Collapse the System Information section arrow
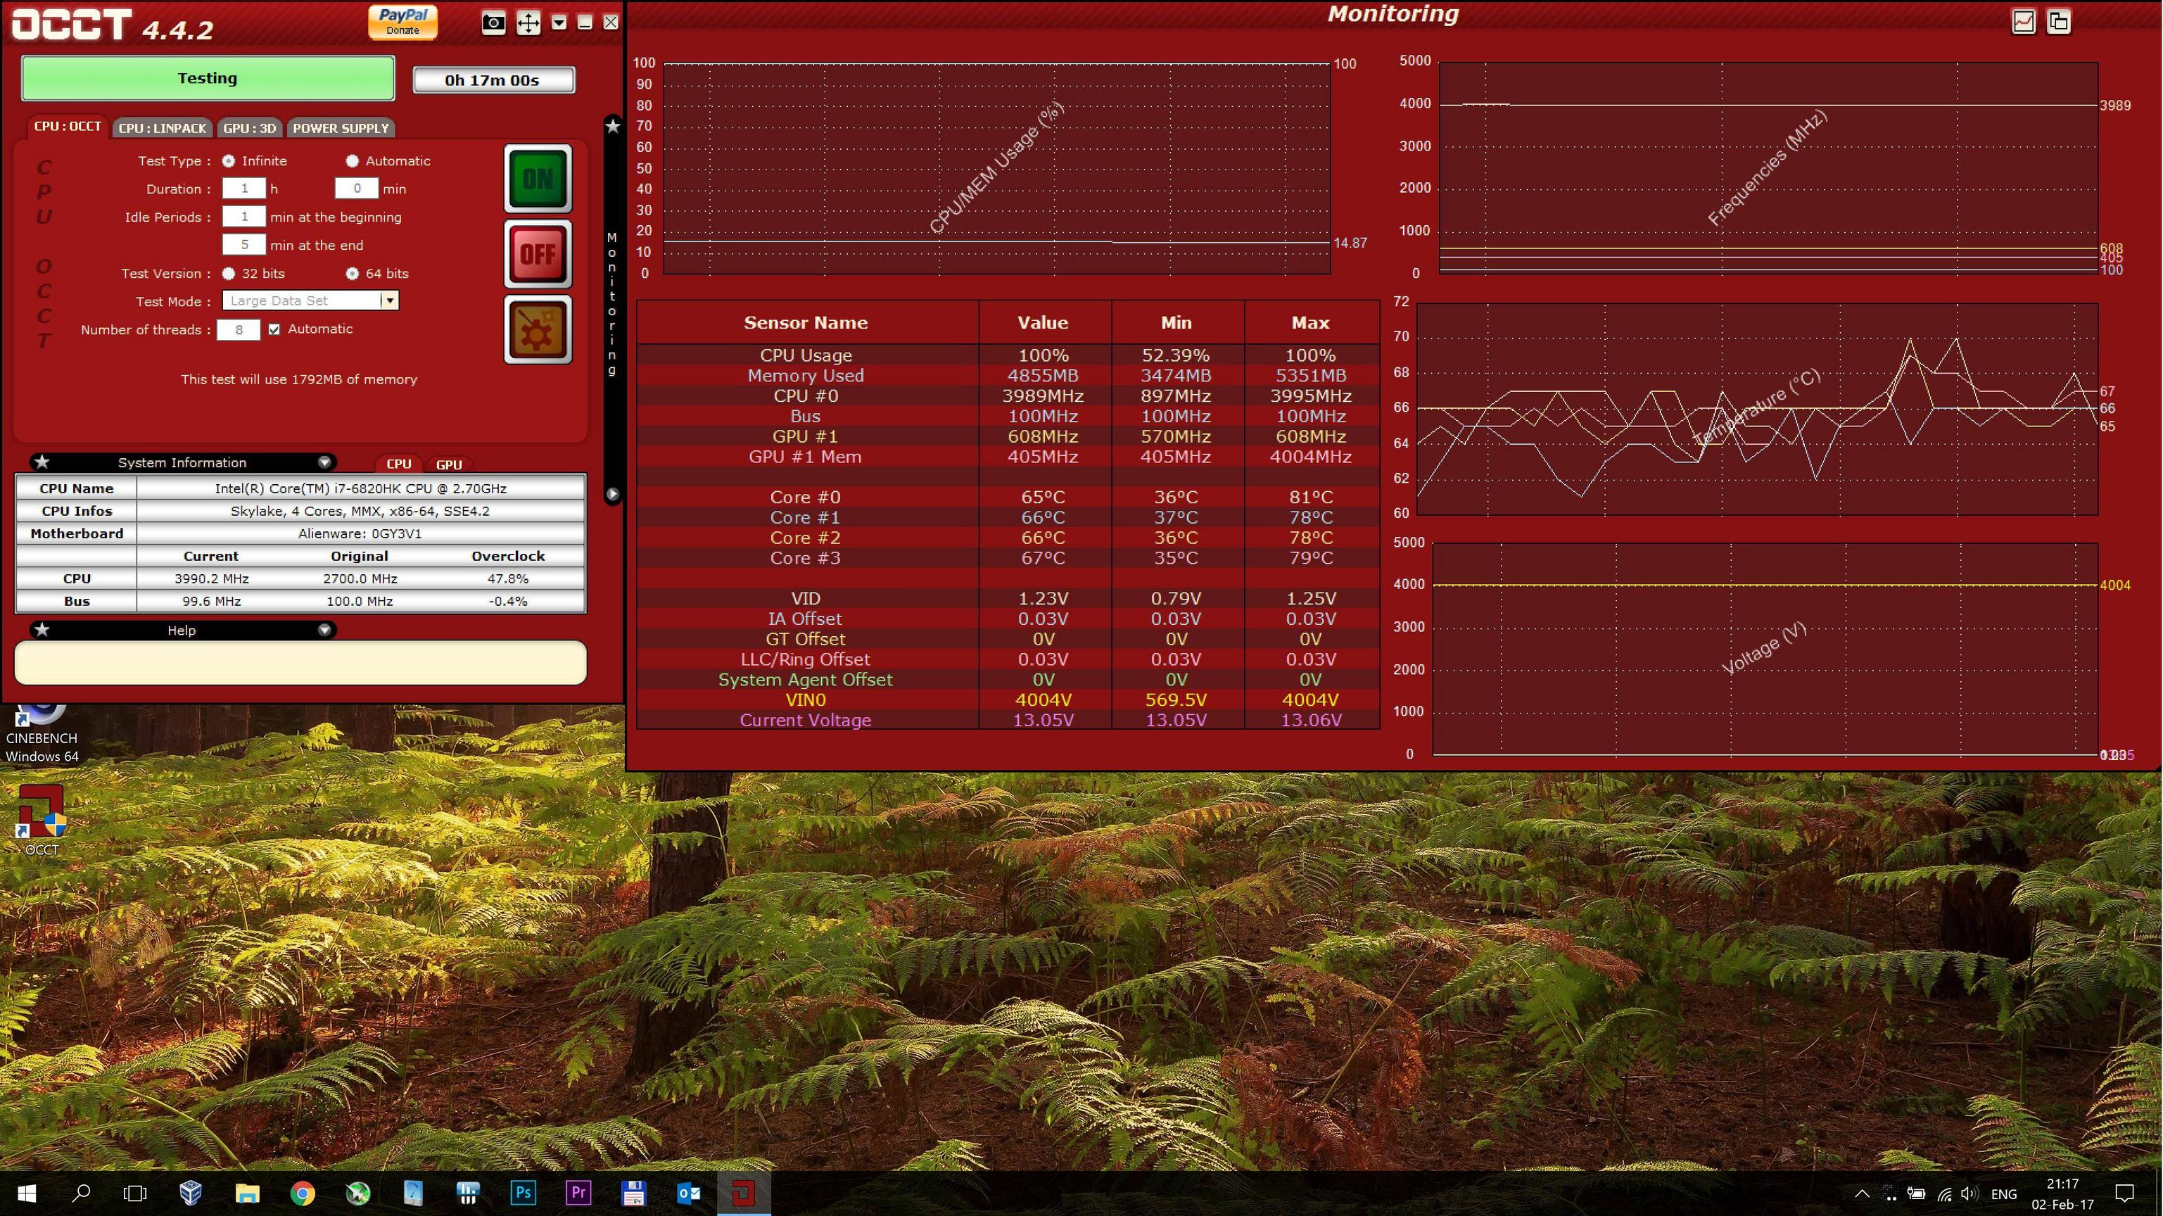This screenshot has height=1216, width=2163. click(x=324, y=462)
